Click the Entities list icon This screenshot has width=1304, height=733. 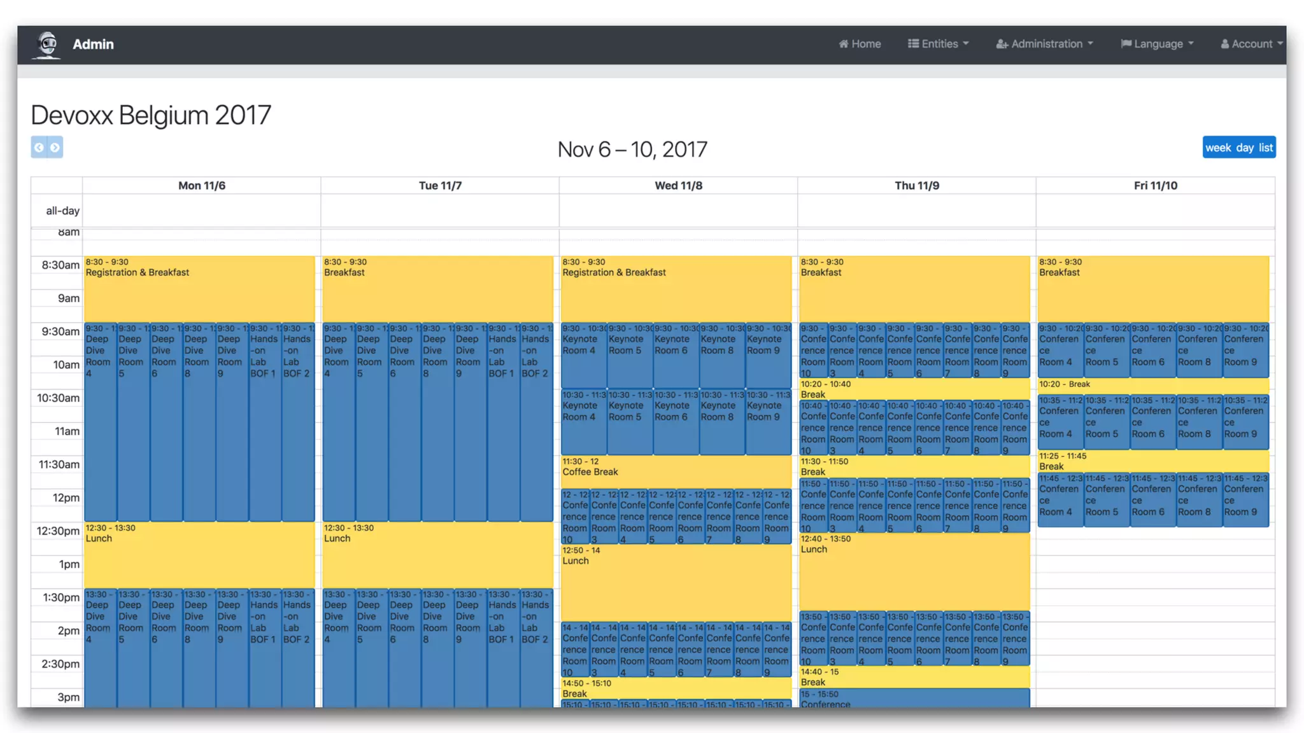click(x=913, y=44)
